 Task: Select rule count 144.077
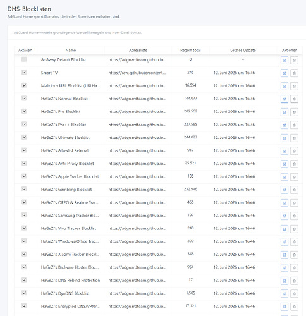tap(190, 98)
